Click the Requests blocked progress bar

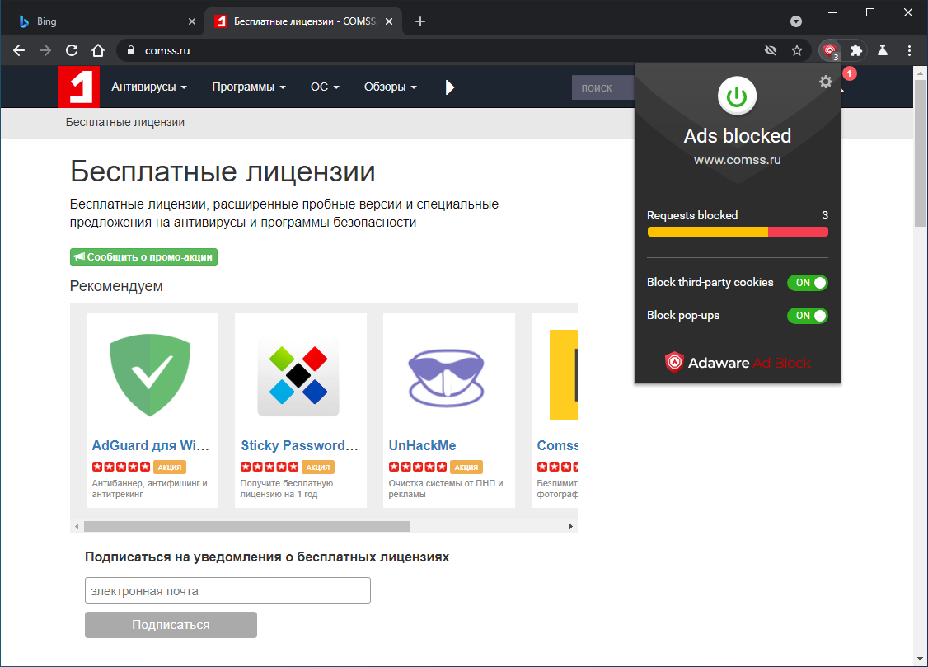[738, 232]
